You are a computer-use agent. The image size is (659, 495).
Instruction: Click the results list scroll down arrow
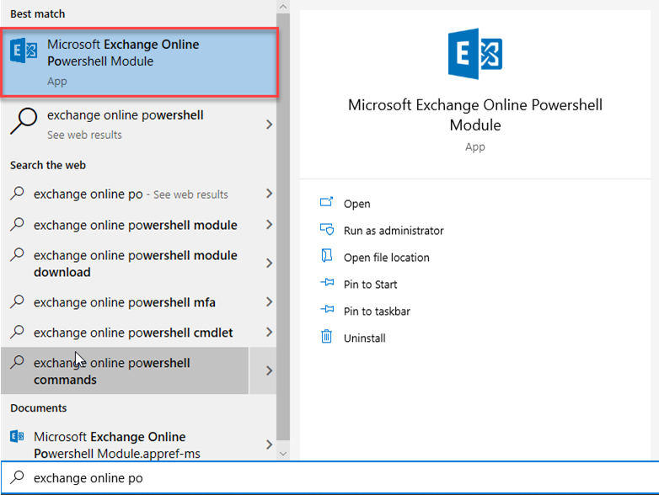tap(283, 454)
